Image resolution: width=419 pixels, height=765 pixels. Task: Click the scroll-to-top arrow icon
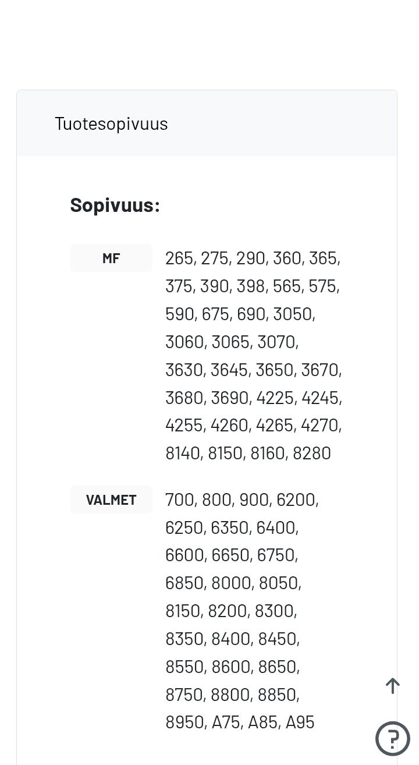pyautogui.click(x=393, y=686)
